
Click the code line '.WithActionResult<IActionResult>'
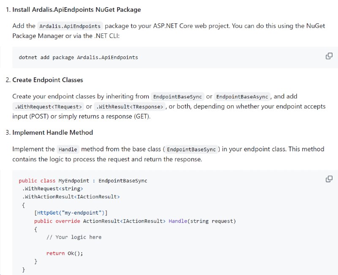pyautogui.click(x=71, y=197)
